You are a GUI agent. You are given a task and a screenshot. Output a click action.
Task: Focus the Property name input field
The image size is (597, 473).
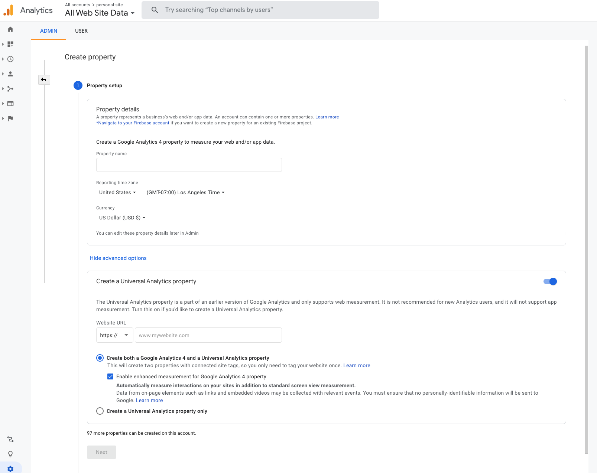coord(189,165)
